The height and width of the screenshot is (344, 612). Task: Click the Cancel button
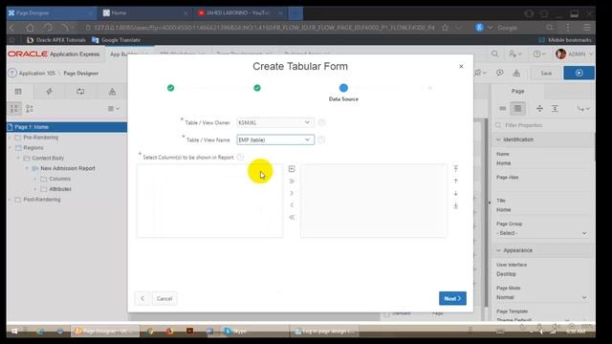click(164, 298)
